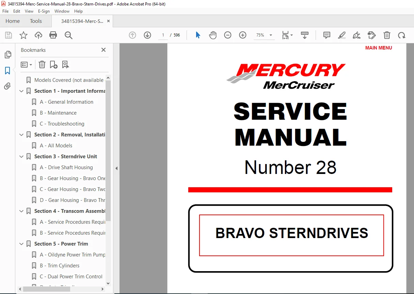
Task: Activate the Hand pan tool
Action: coord(213,35)
